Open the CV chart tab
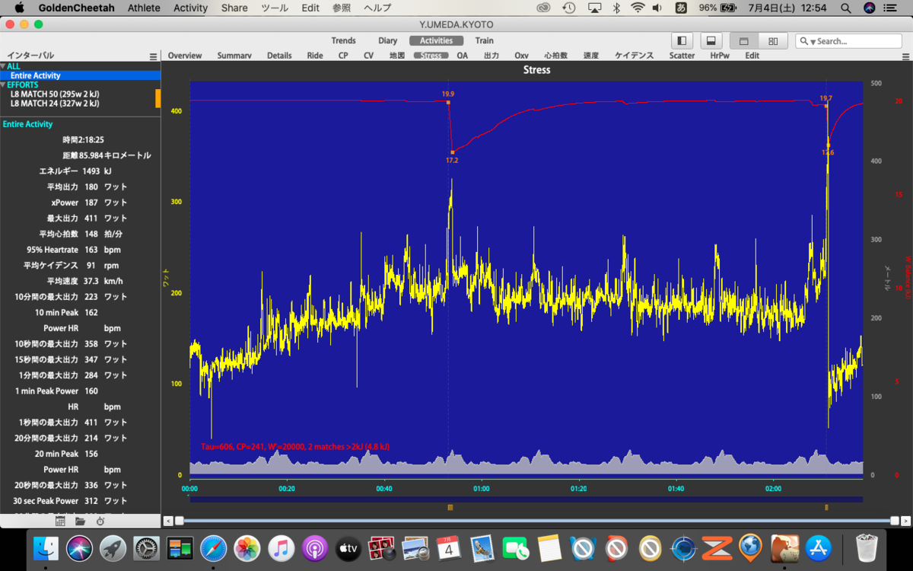913x571 pixels. point(368,56)
